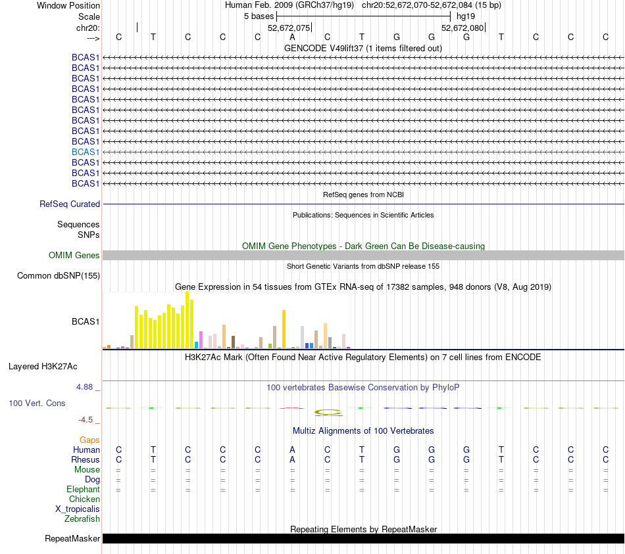This screenshot has width=625, height=554.
Task: Click the dark brown bar in GTEx chart
Action: point(233,342)
